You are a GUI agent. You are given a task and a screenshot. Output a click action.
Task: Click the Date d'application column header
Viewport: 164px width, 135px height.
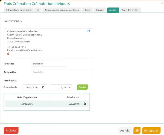point(27,97)
